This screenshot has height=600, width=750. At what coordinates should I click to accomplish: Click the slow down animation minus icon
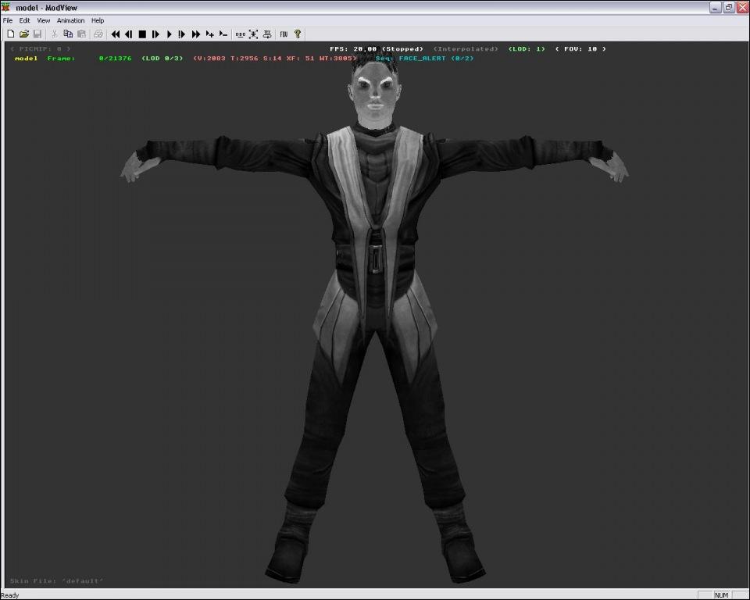223,34
